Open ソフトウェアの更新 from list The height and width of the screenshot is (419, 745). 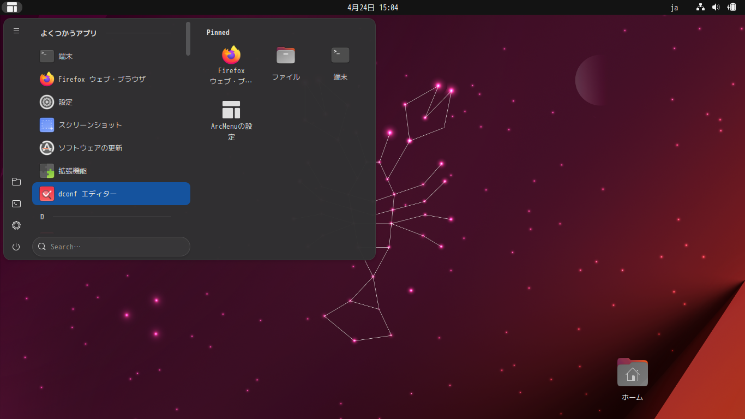pyautogui.click(x=111, y=148)
